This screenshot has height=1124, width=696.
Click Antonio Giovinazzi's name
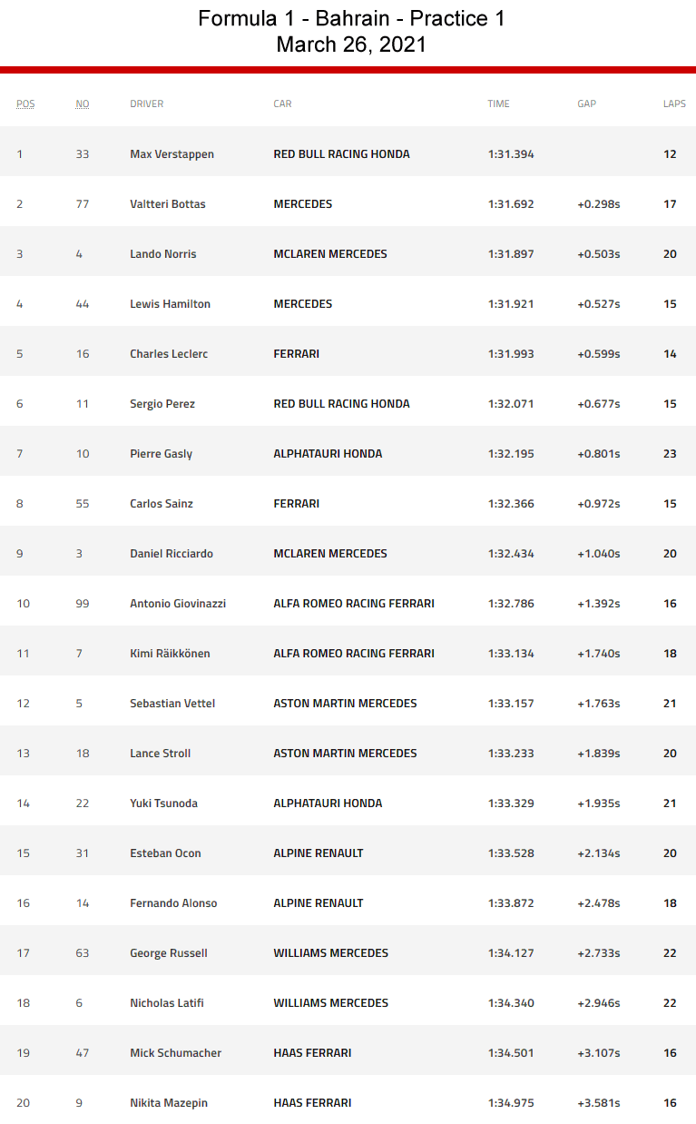point(178,604)
